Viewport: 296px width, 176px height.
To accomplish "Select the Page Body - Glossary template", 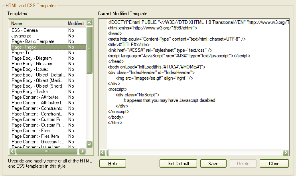I will coord(48,64).
